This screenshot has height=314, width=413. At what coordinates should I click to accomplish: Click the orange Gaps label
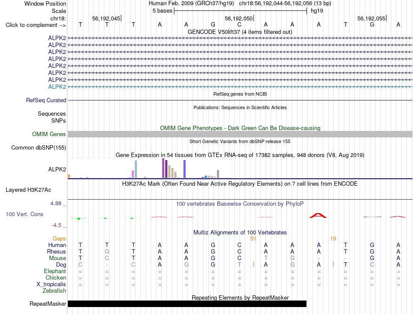click(x=59, y=238)
